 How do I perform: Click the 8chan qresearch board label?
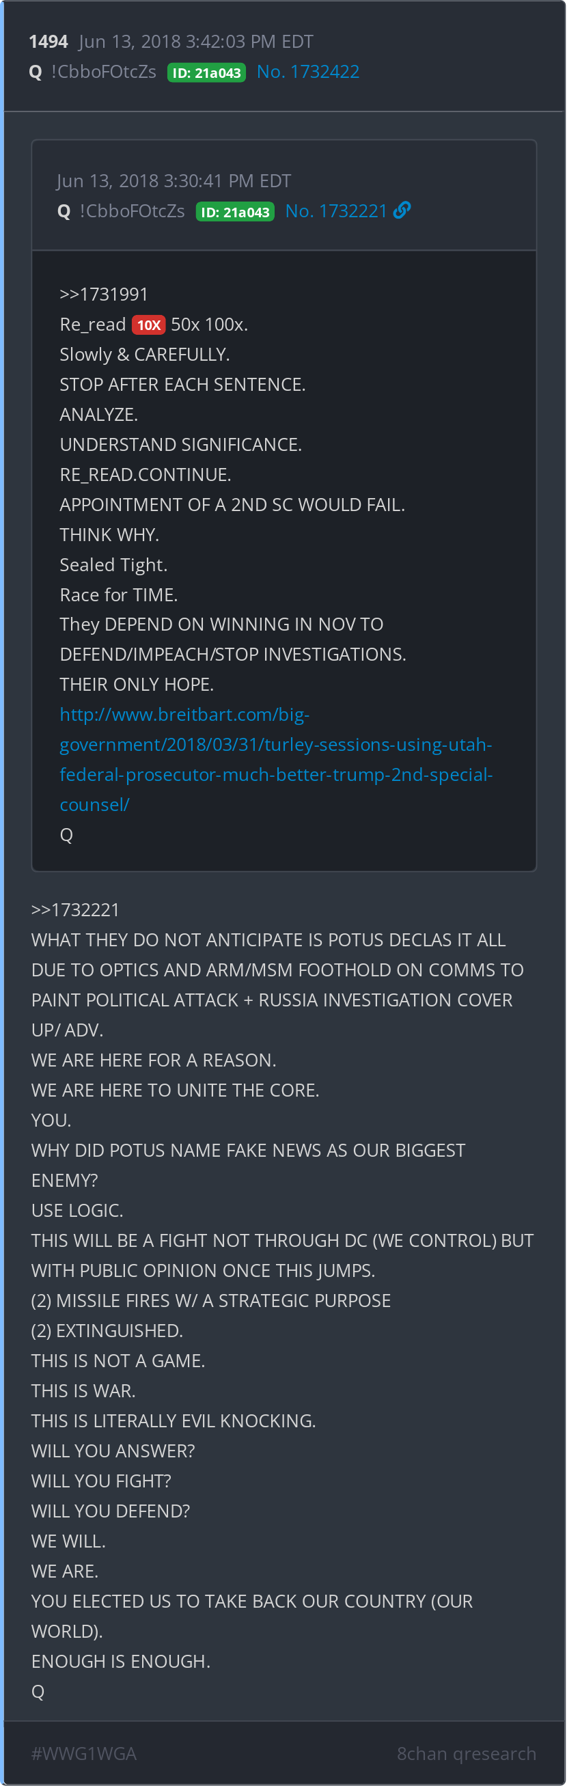click(467, 1753)
